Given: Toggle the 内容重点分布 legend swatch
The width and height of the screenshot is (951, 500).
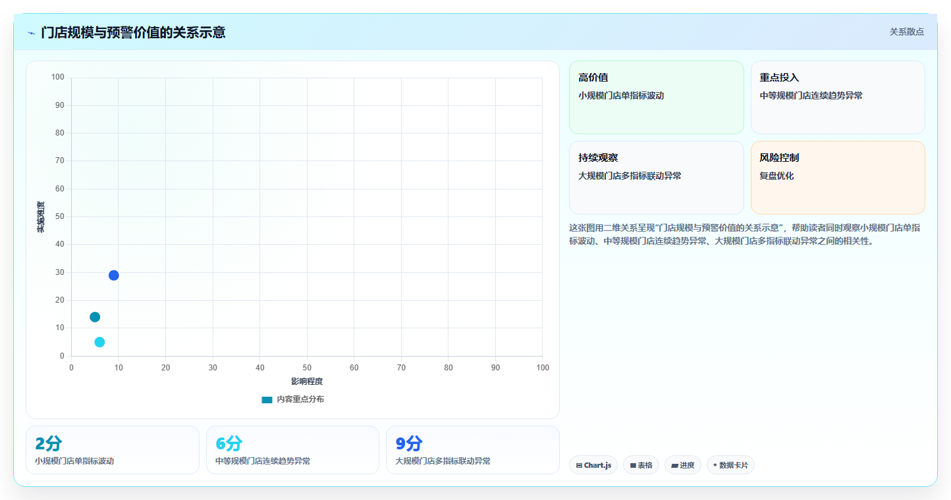Looking at the screenshot, I should click(x=267, y=399).
